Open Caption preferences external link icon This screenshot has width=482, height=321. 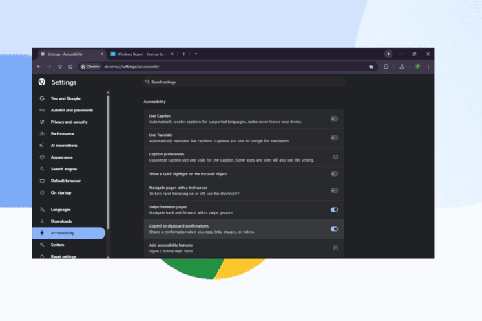(x=336, y=157)
